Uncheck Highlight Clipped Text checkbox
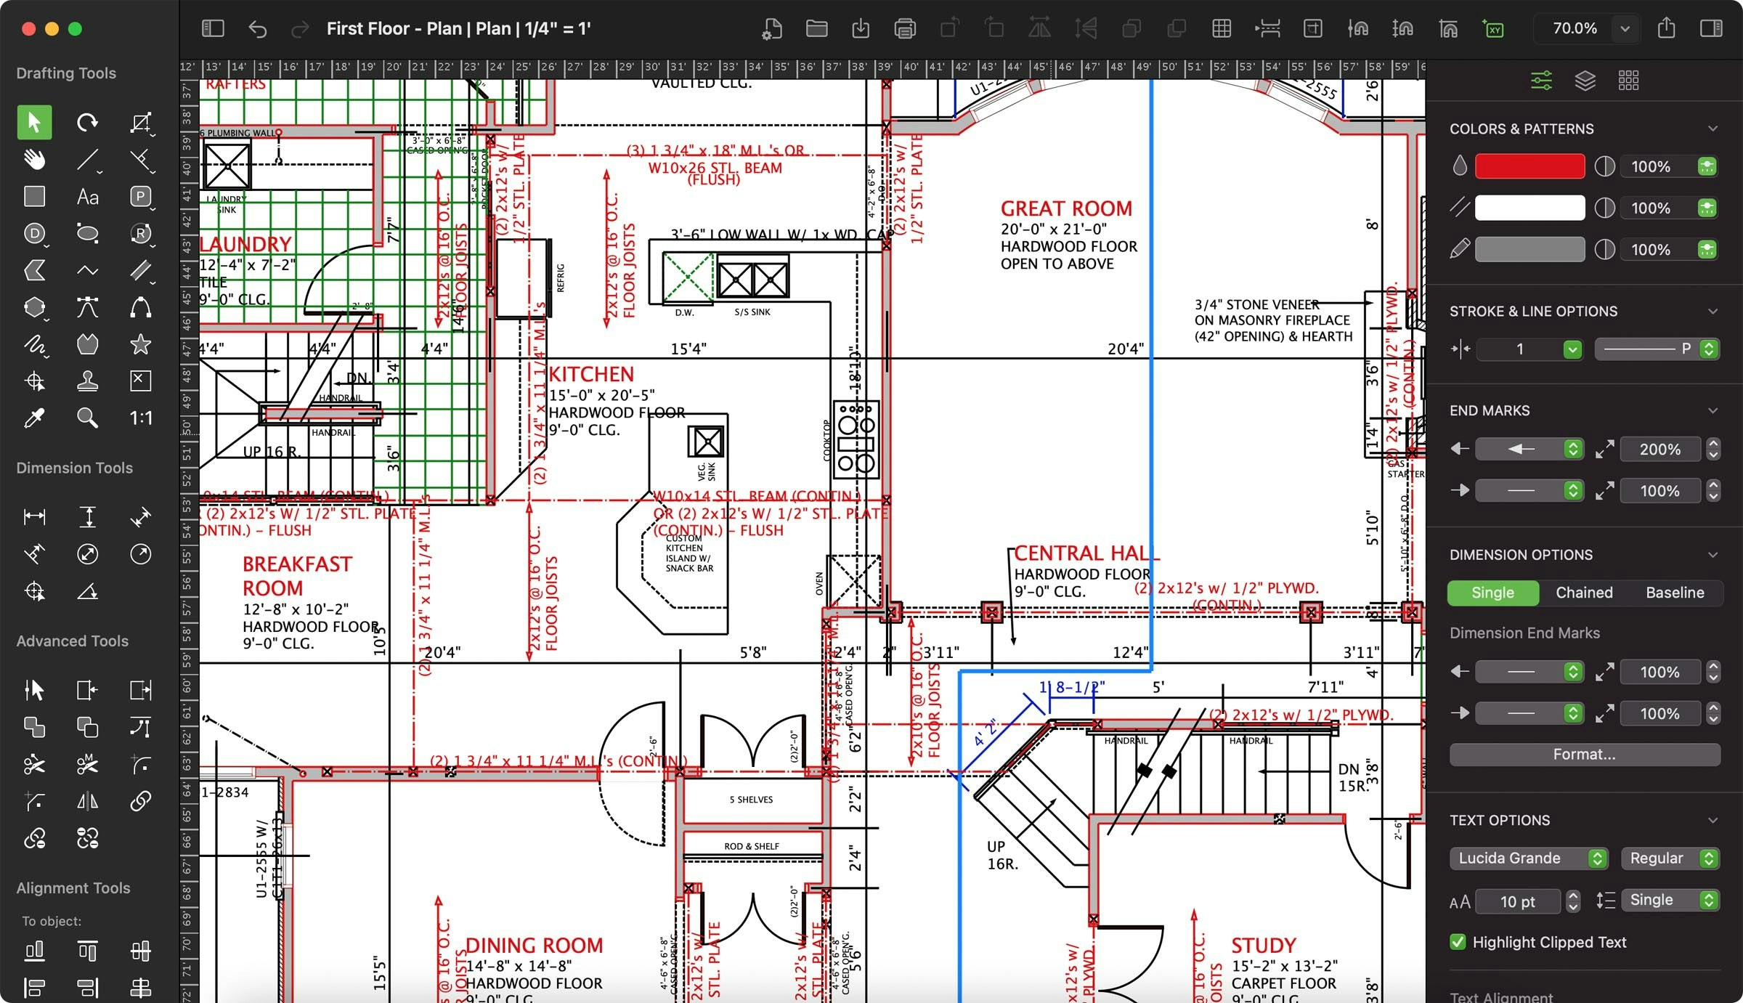Image resolution: width=1743 pixels, height=1003 pixels. (x=1458, y=942)
